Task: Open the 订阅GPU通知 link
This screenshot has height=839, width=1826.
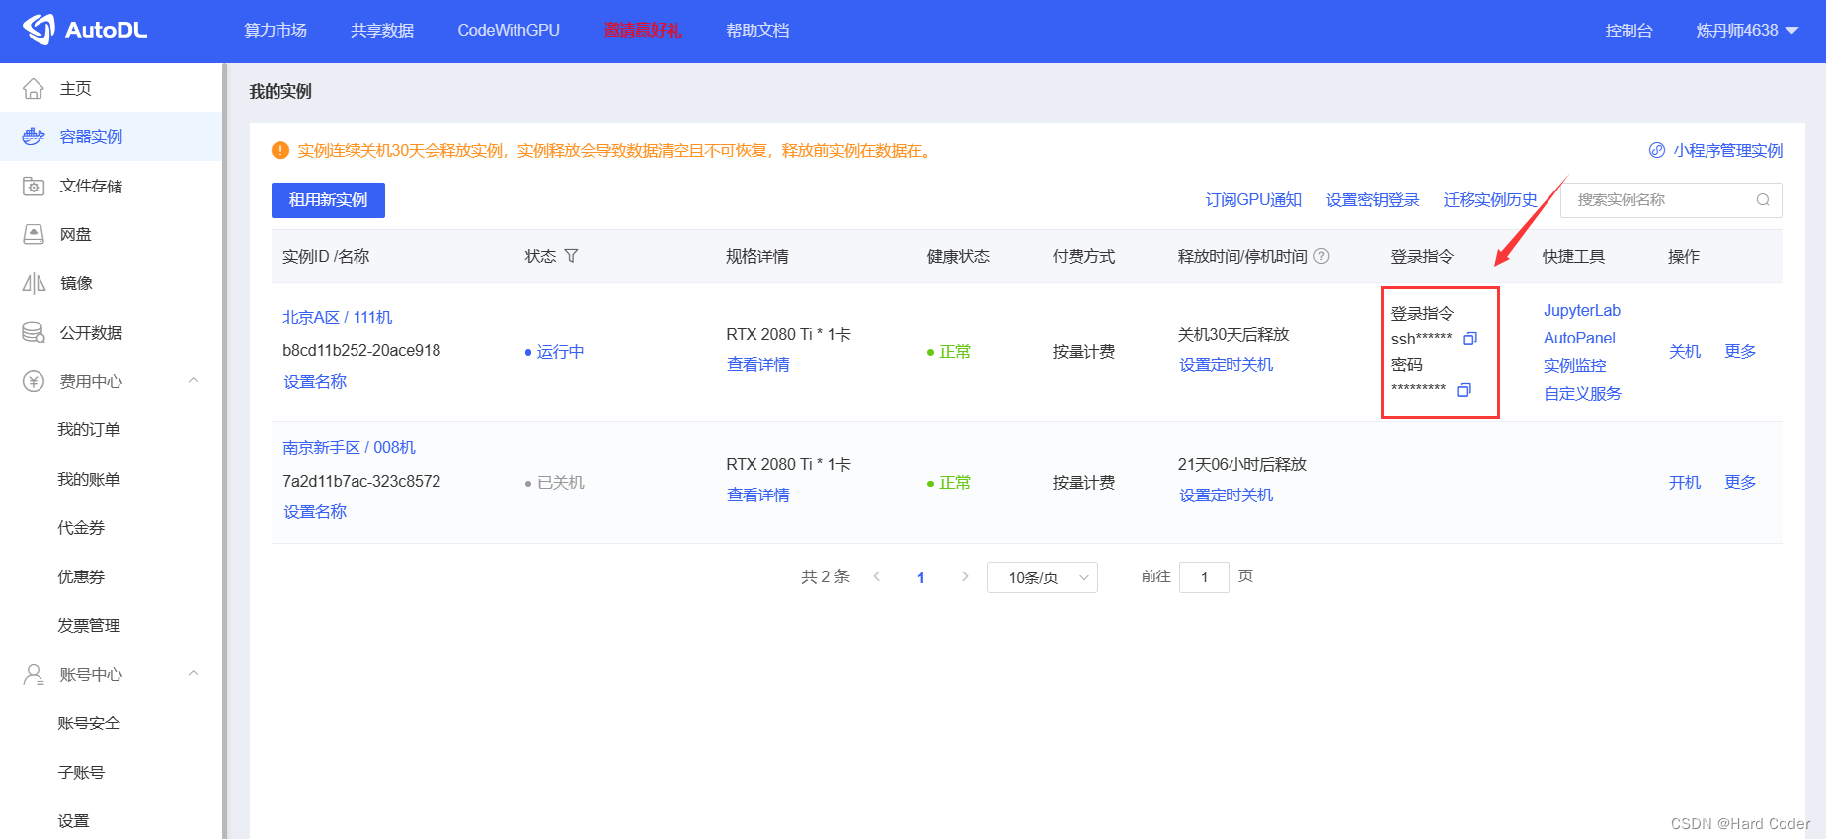Action: (x=1253, y=200)
